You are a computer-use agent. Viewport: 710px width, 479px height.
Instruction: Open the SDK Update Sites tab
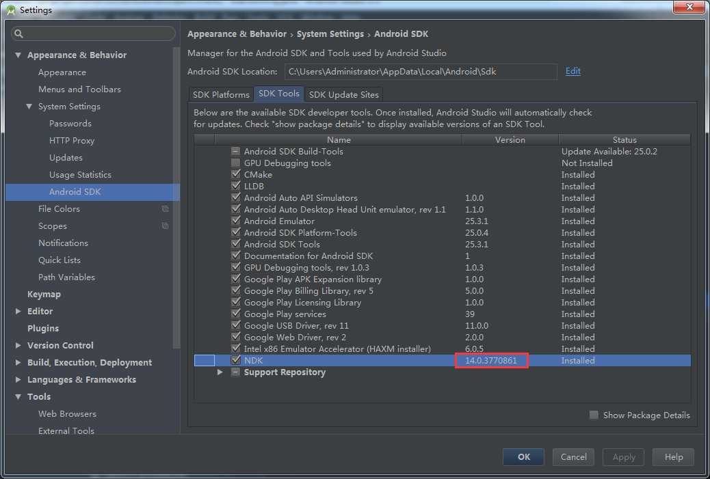(343, 94)
